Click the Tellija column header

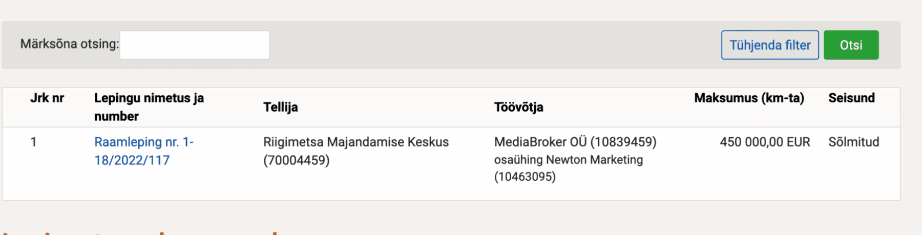pyautogui.click(x=280, y=107)
